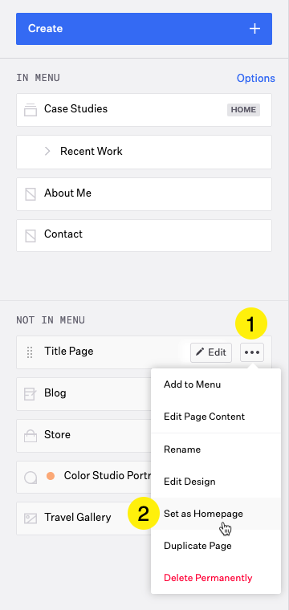This screenshot has width=289, height=610.
Task: Pick Edit Page Content from the menu
Action: tap(204, 417)
